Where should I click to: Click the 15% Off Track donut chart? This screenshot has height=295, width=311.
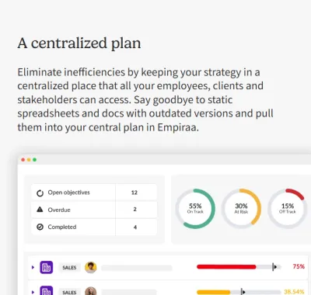click(288, 209)
